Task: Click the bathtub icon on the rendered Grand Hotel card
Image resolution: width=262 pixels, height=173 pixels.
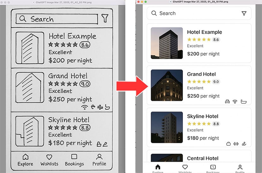Action: [243, 102]
